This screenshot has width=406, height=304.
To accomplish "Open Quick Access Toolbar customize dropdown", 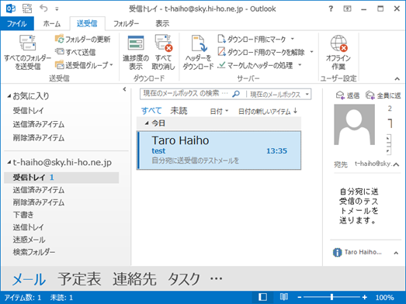I will click(x=57, y=9).
